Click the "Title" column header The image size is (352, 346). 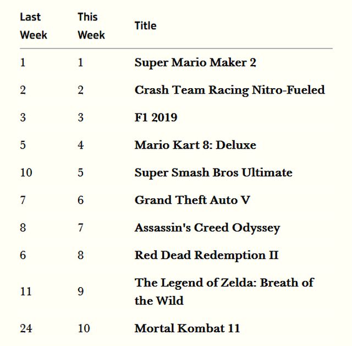tap(145, 26)
